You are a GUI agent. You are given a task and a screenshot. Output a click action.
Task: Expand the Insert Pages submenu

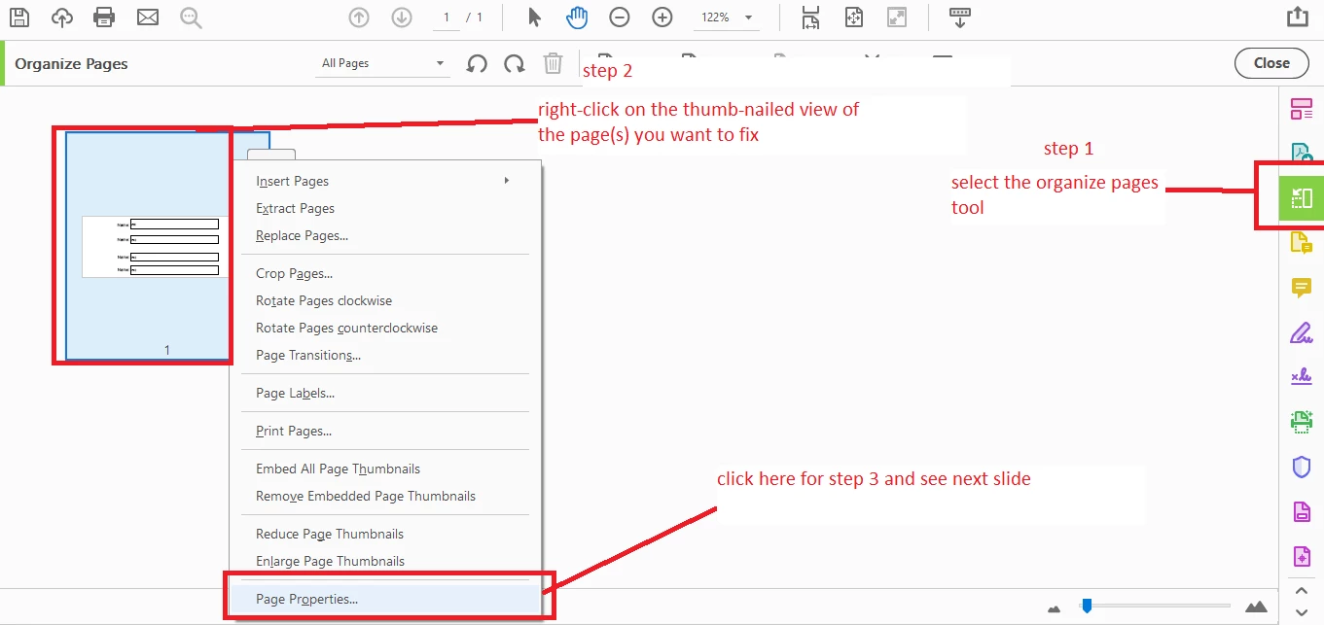tap(384, 181)
